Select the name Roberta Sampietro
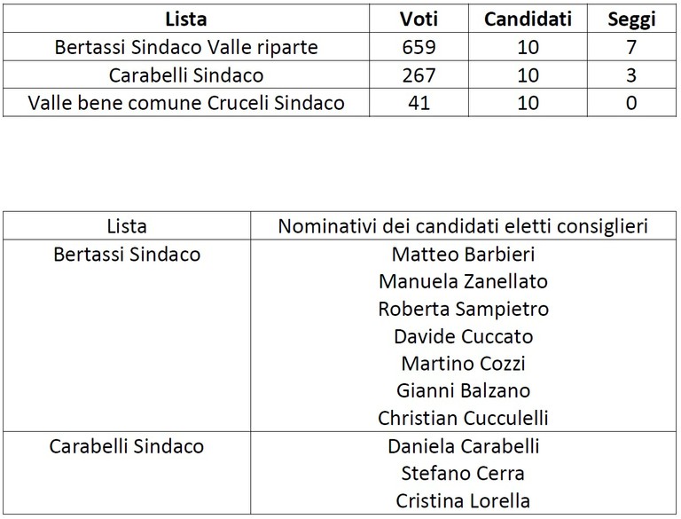 pos(463,310)
